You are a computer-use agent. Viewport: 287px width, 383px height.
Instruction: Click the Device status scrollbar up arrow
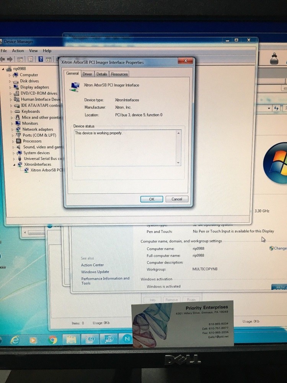click(178, 133)
